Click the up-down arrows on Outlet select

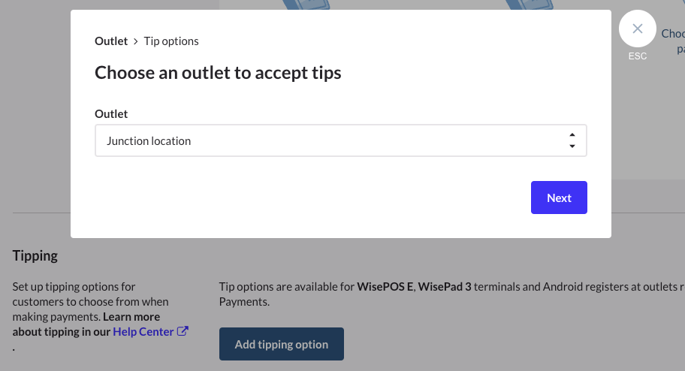(572, 140)
